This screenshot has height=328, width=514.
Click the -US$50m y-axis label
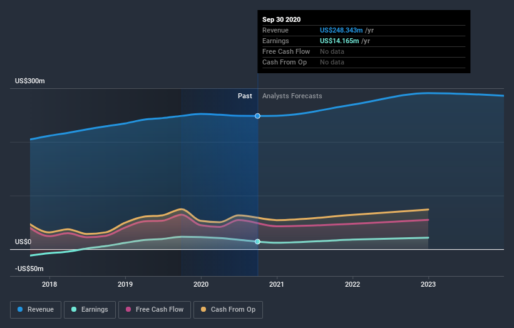(x=29, y=269)
